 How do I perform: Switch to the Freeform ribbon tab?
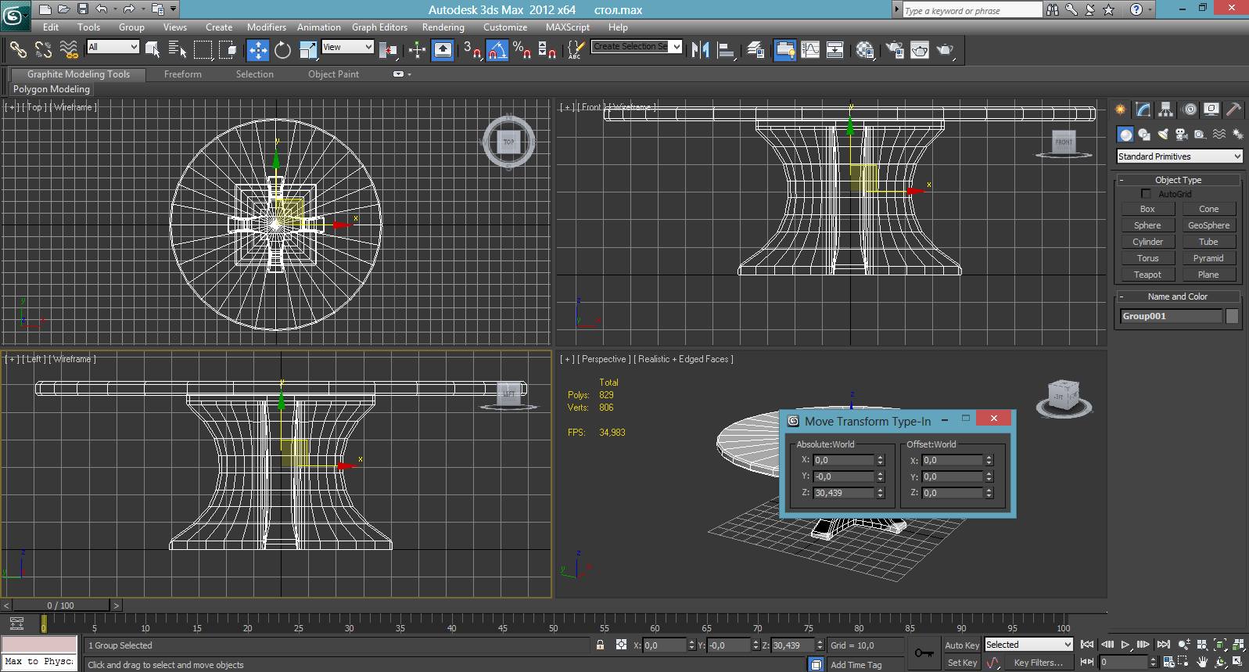tap(183, 74)
